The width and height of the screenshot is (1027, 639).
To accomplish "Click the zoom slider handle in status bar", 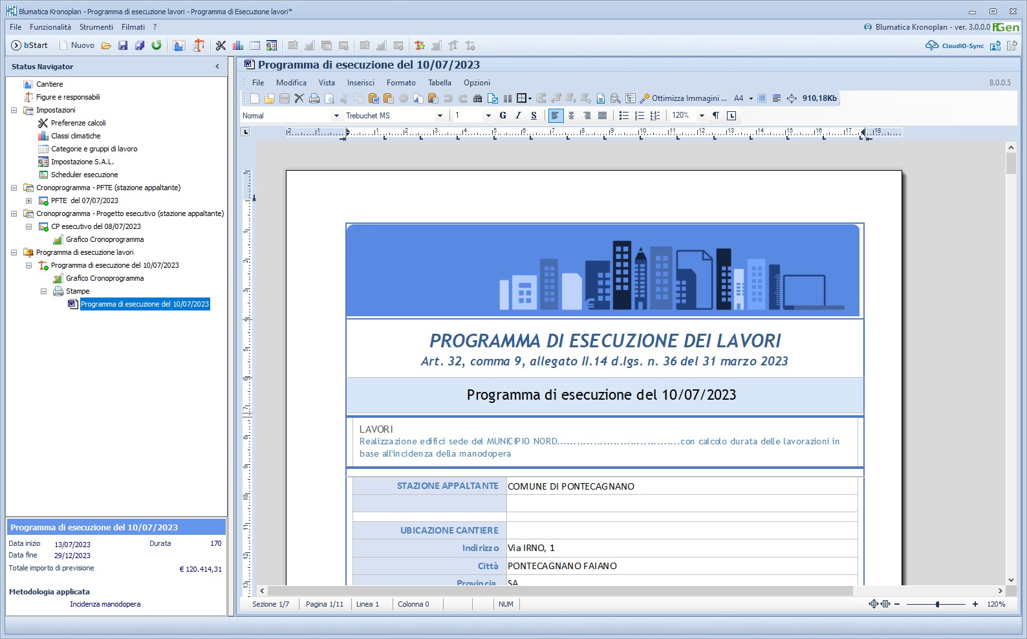I will (x=937, y=604).
